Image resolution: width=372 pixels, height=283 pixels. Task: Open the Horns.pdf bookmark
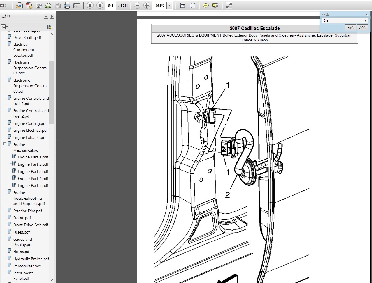pyautogui.click(x=22, y=252)
